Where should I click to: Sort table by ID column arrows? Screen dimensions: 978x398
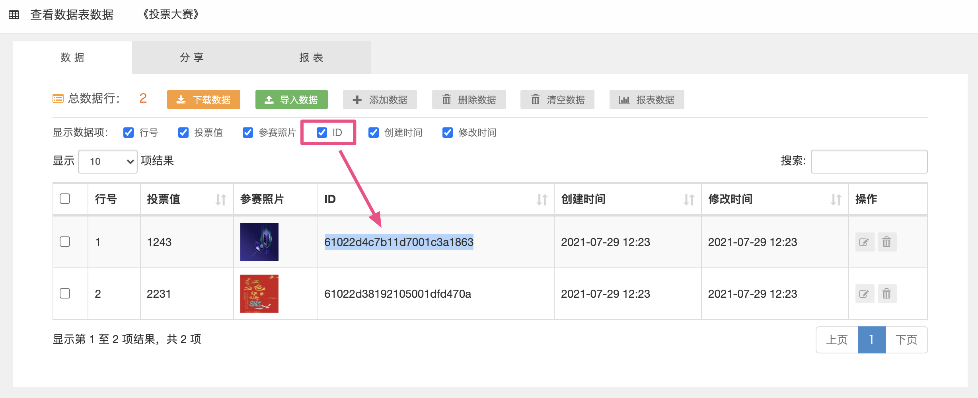coord(542,199)
